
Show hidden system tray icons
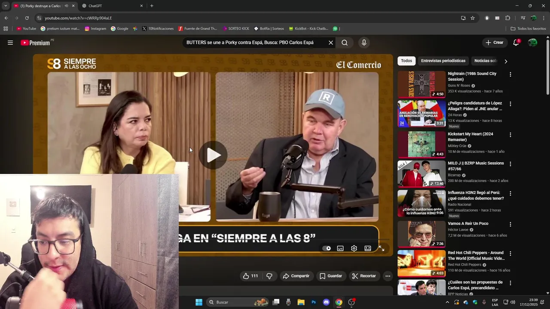(447, 302)
